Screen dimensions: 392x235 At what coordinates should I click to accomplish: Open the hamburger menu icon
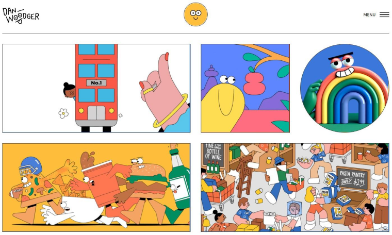click(384, 15)
